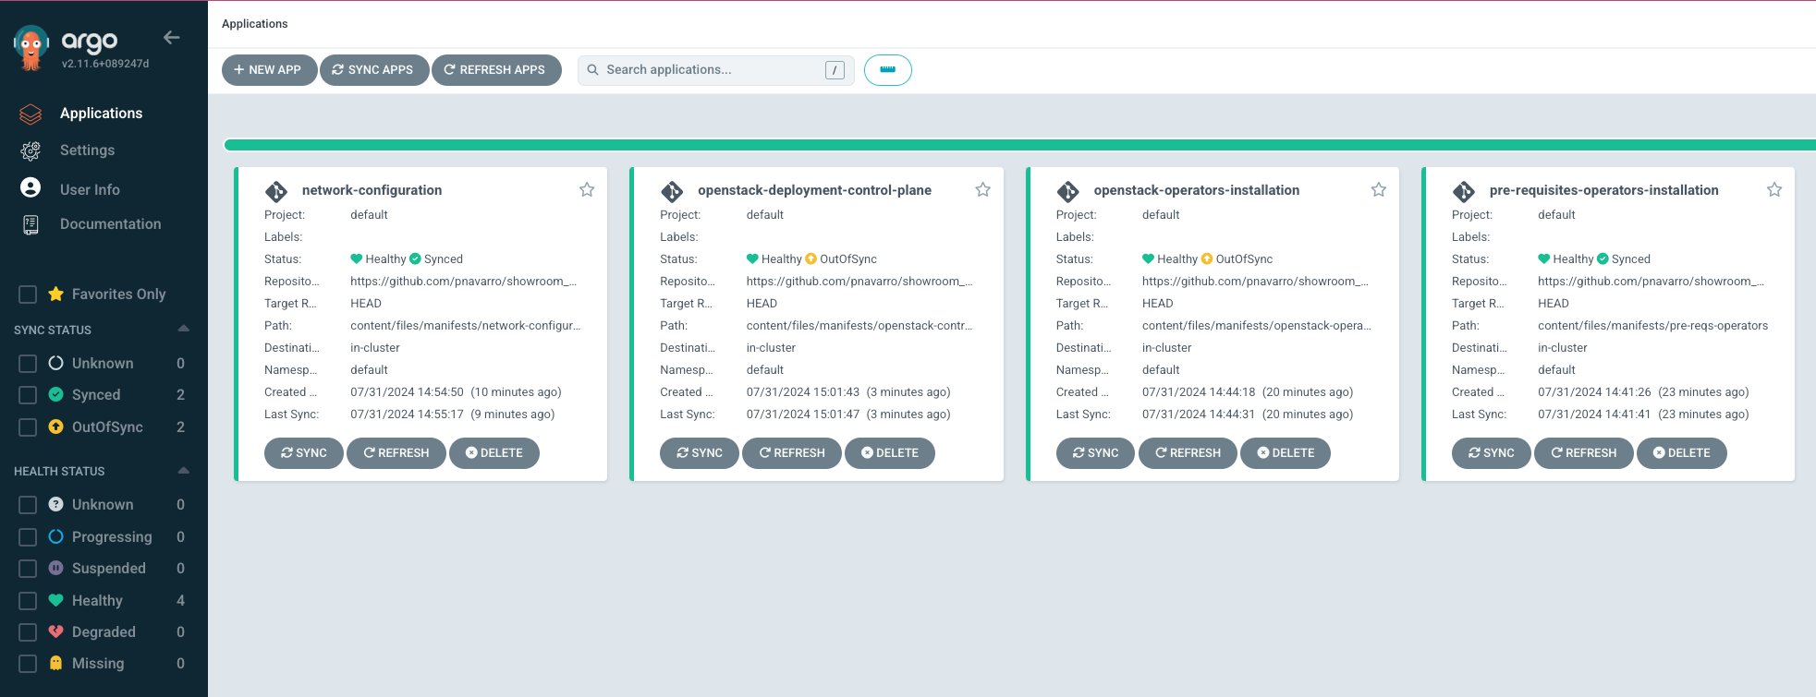Collapse the sidebar with the back arrow
This screenshot has width=1816, height=697.
click(x=171, y=38)
